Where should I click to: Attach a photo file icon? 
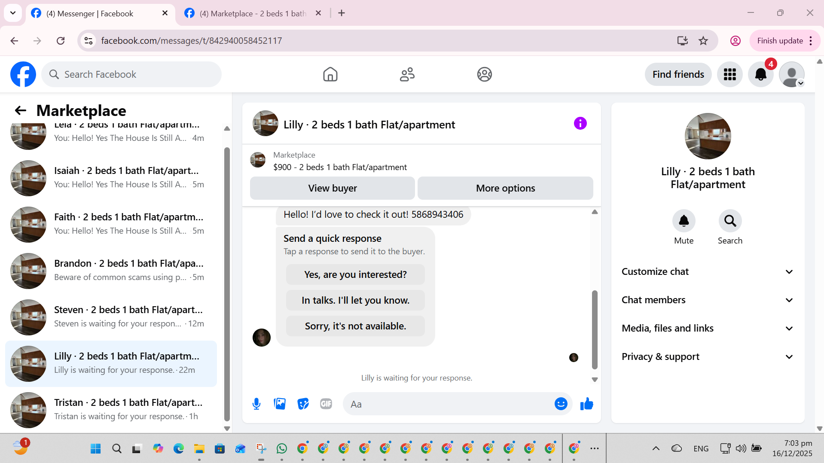[280, 404]
